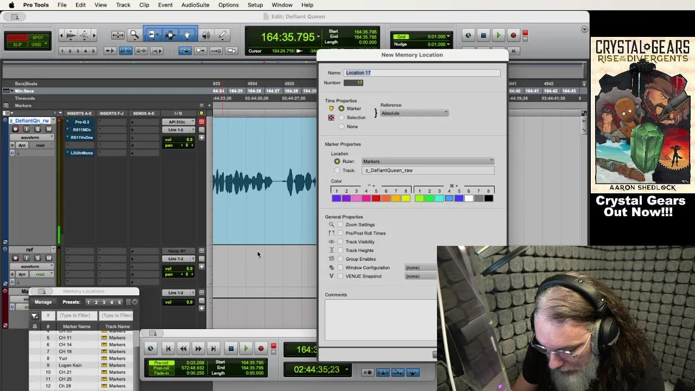This screenshot has width=695, height=391.
Task: Enable the Zoom Settings checkbox
Action: tap(340, 224)
